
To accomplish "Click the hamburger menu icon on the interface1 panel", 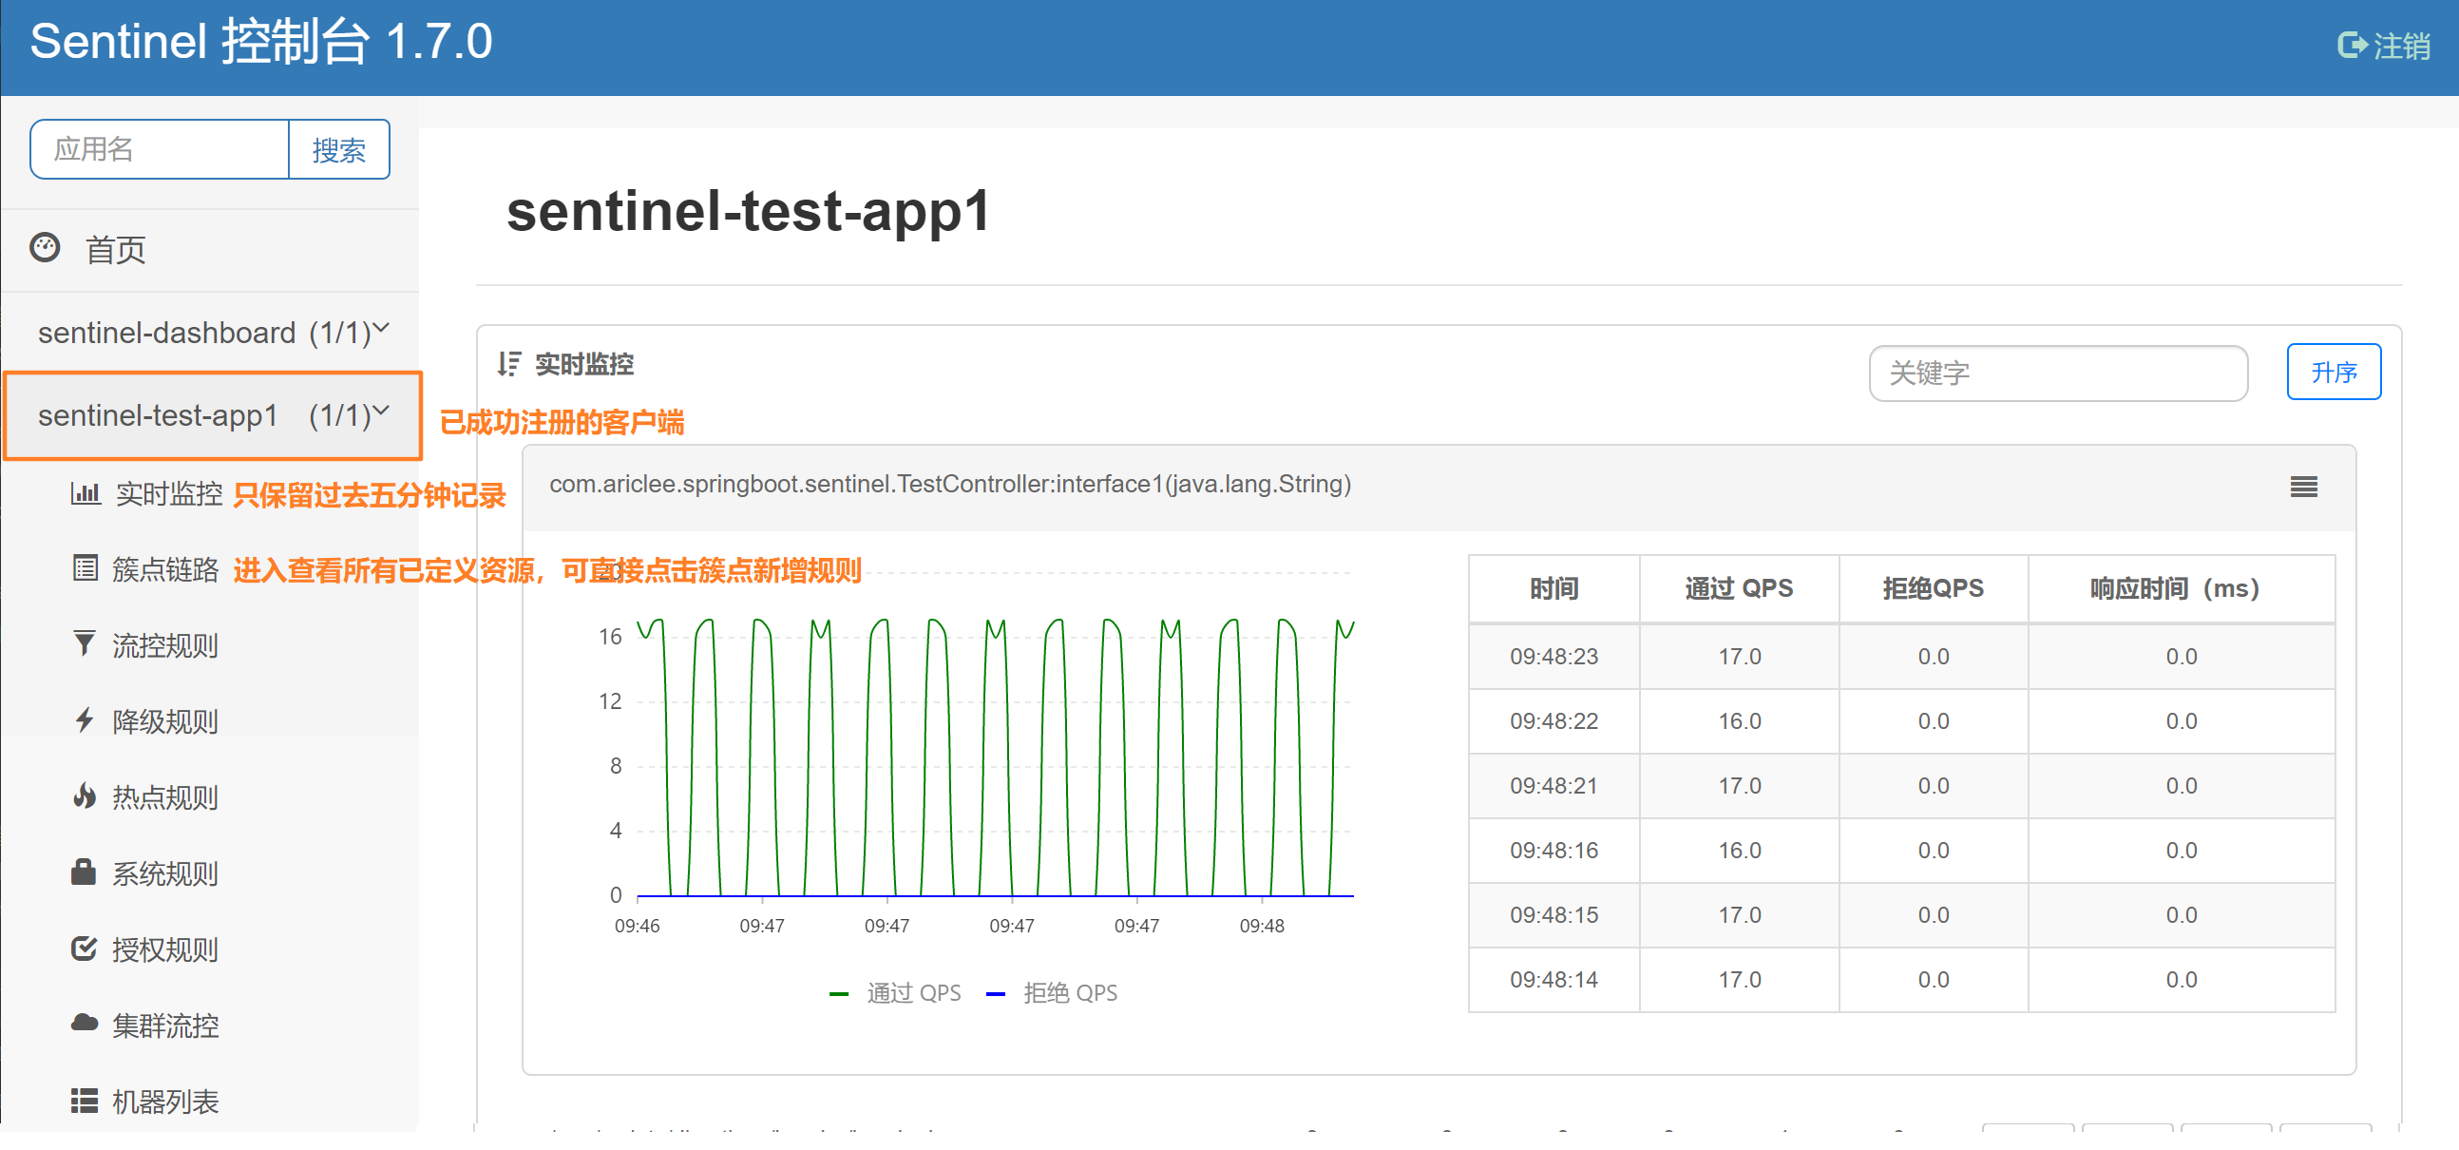I will tap(2303, 488).
